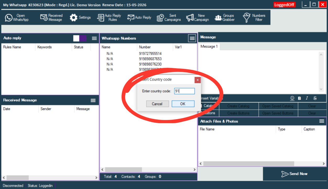Click the Send Now button
This screenshot has height=189, width=328.
[295, 174]
